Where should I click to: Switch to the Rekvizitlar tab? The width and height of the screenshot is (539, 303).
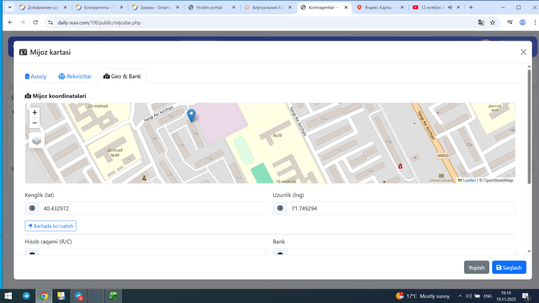[75, 76]
